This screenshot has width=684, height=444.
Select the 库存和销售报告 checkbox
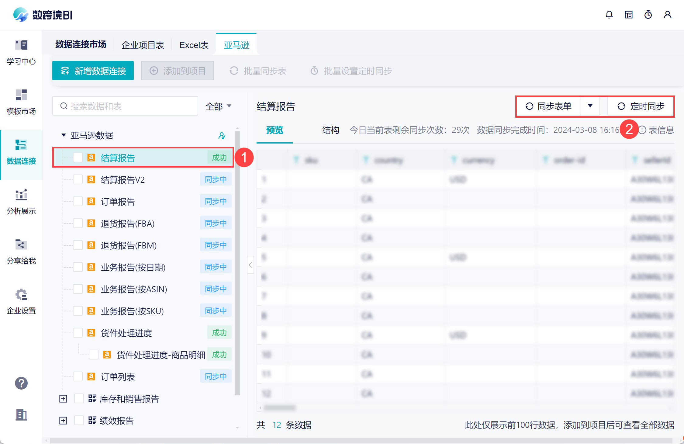tap(79, 399)
